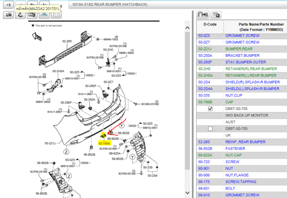The height and width of the screenshot is (198, 287).
Task: Check the DB8T-50-705 UK checkbox
Action: (x=210, y=129)
